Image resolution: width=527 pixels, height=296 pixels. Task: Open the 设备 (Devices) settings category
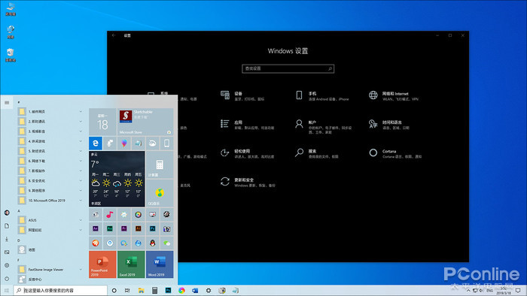click(242, 96)
